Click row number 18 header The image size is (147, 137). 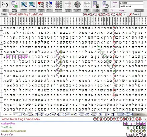click(2, 109)
